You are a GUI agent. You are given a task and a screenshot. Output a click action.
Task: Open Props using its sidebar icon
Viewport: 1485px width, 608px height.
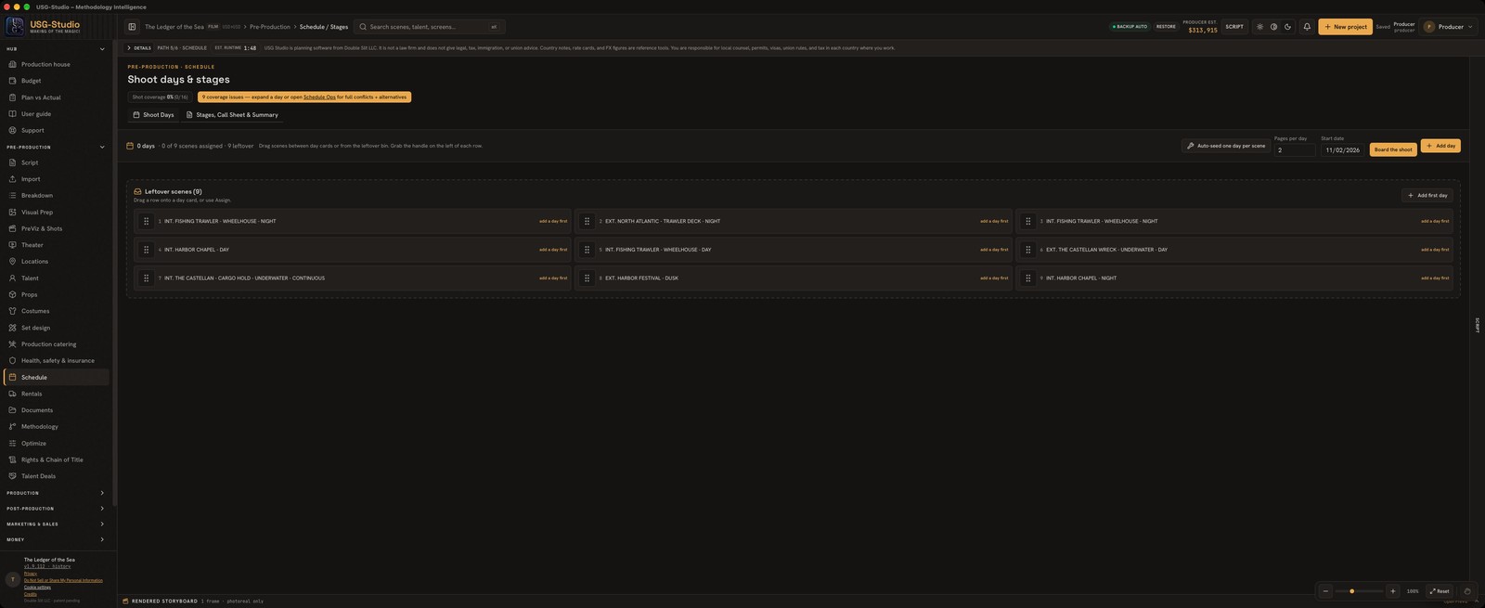(12, 294)
